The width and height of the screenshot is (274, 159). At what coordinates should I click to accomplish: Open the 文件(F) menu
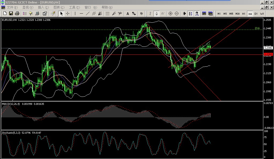point(12,7)
